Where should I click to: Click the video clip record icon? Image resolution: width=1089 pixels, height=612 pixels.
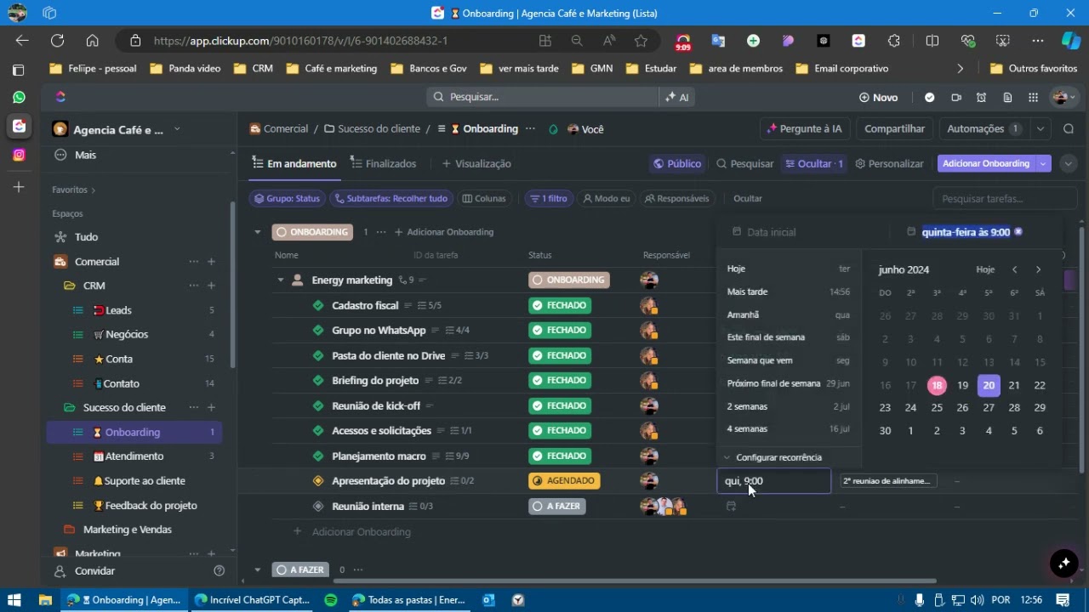click(x=955, y=98)
